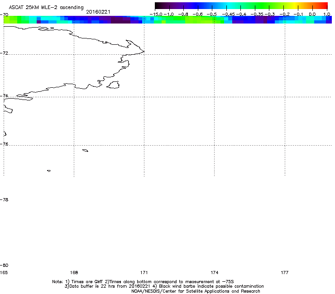Click the -78 latitude axis label

(x=4, y=199)
